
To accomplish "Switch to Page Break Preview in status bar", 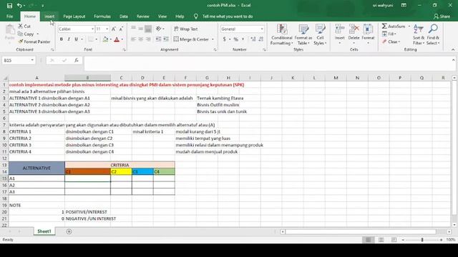I will click(x=394, y=240).
